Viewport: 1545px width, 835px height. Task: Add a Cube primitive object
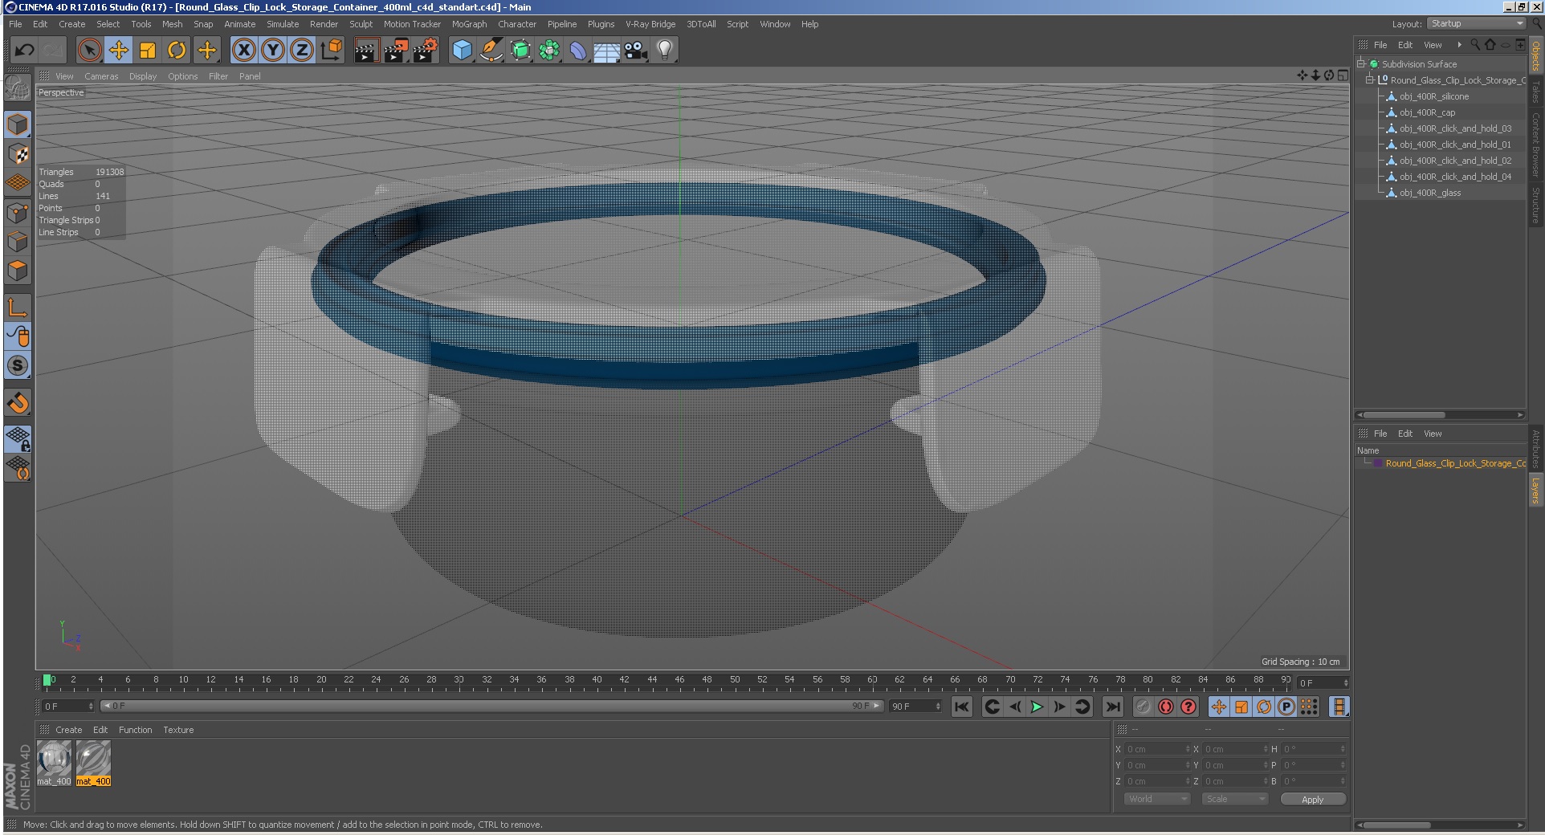(x=463, y=51)
